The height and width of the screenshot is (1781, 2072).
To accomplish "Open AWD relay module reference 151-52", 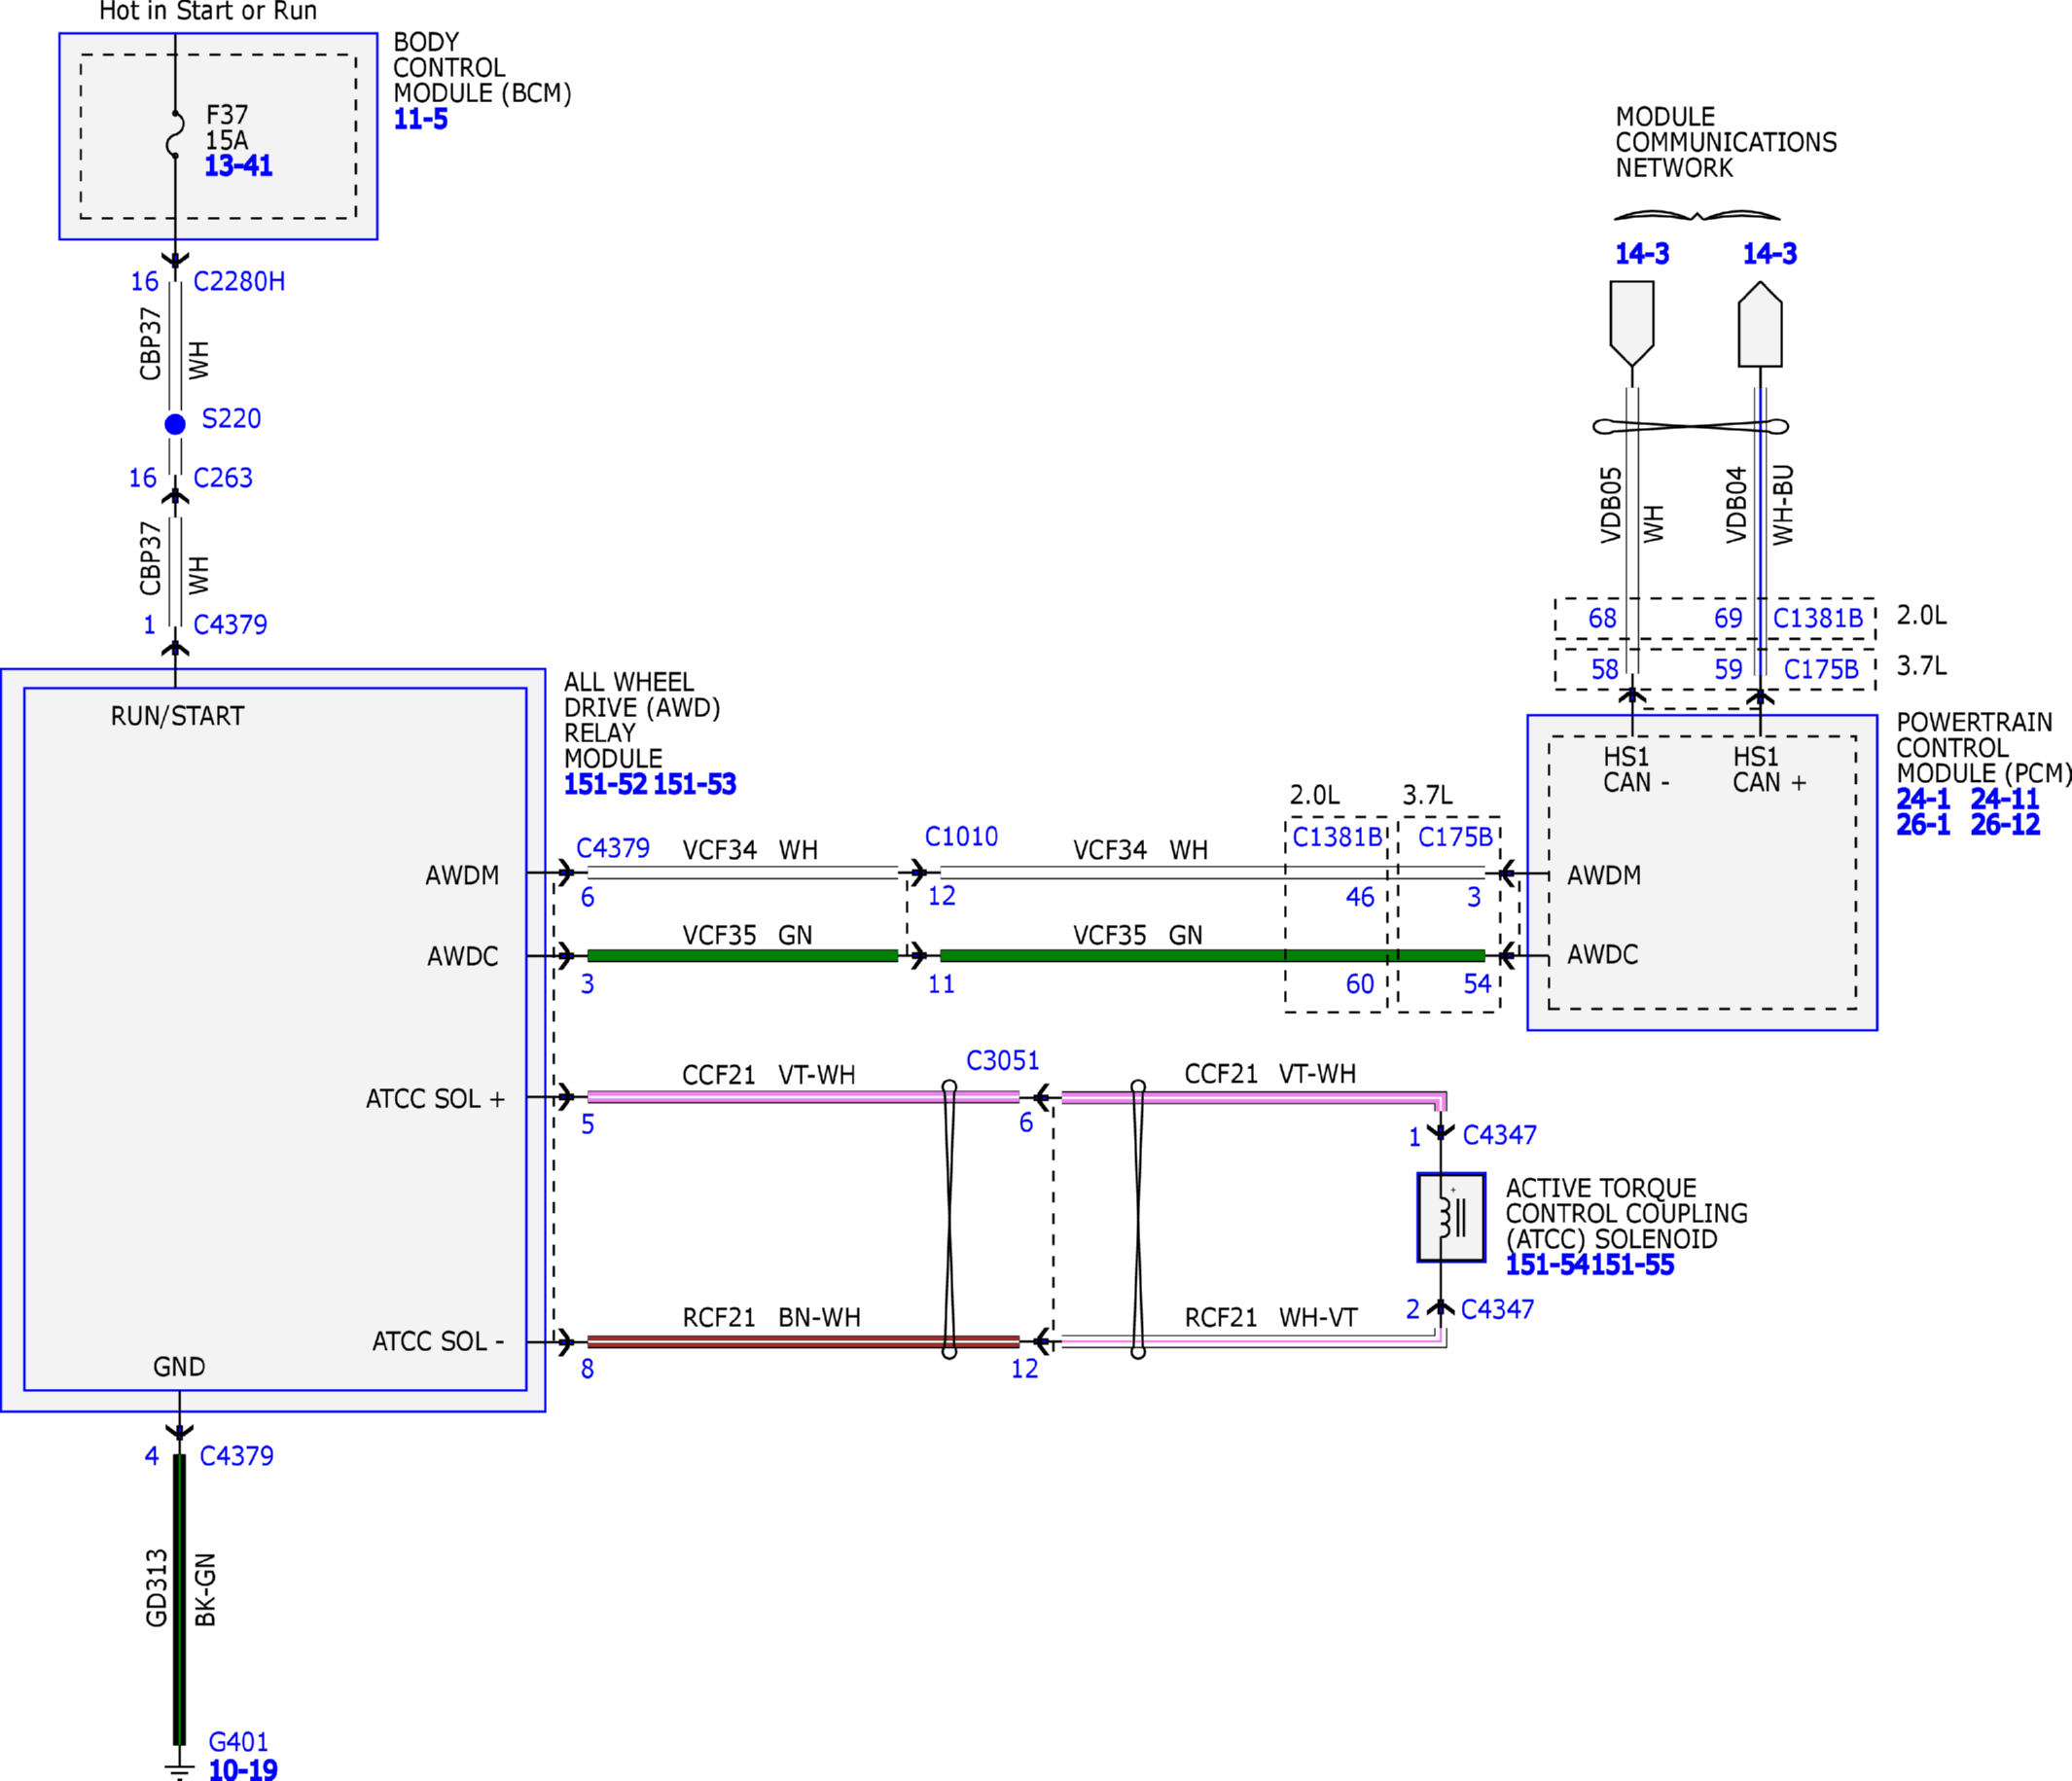I will point(606,784).
